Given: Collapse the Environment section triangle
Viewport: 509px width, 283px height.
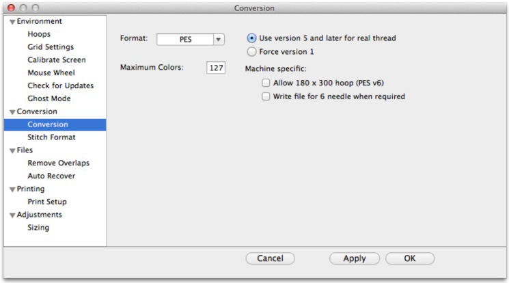Looking at the screenshot, I should click(12, 22).
